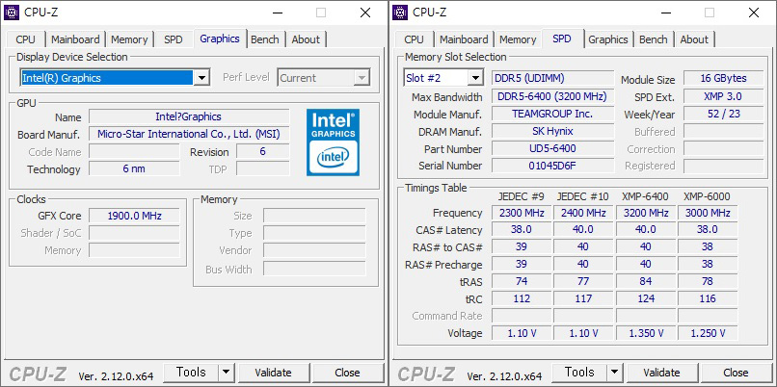Image resolution: width=777 pixels, height=387 pixels.
Task: Click the Tools button in the left window
Action: point(191,373)
